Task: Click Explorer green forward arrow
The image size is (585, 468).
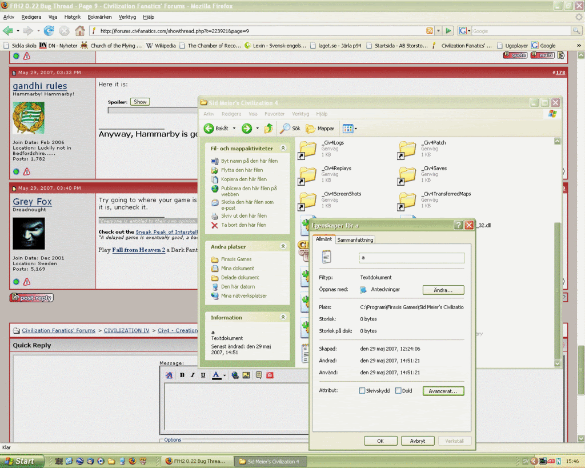Action: point(247,129)
